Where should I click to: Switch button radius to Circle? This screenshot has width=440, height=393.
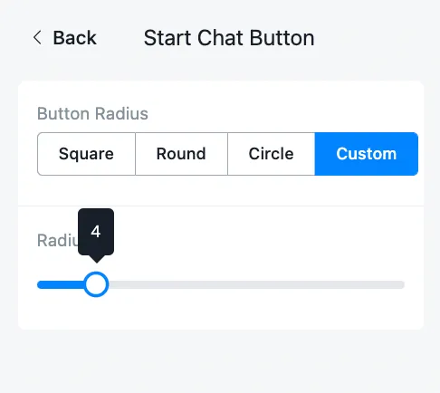click(271, 154)
